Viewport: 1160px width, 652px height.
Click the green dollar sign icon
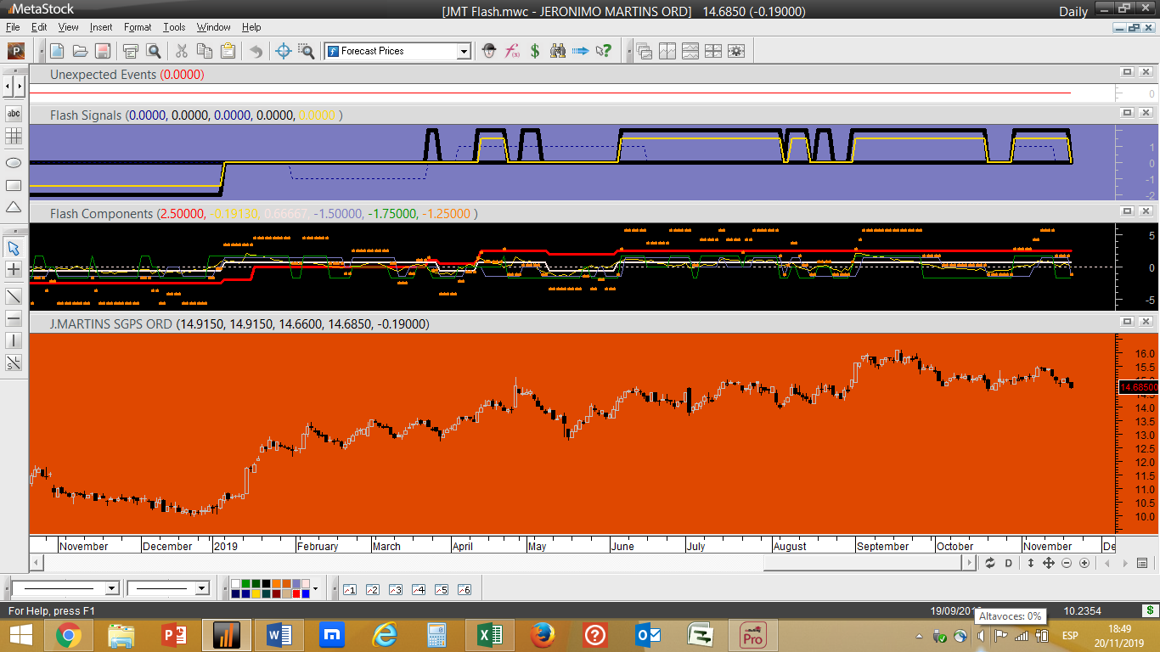(535, 51)
